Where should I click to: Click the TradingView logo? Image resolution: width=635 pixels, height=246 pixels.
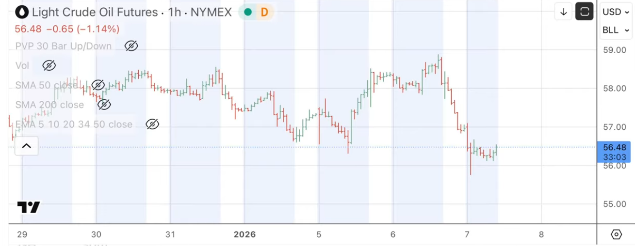[x=29, y=207]
